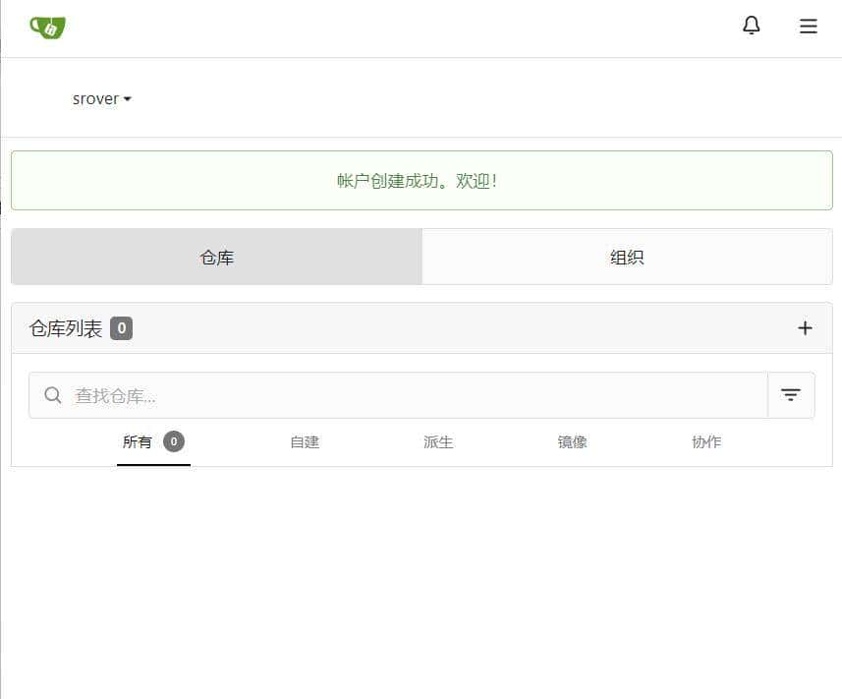Click the Gitea logo in the navbar
Viewport: 842px width, 699px height.
(47, 27)
